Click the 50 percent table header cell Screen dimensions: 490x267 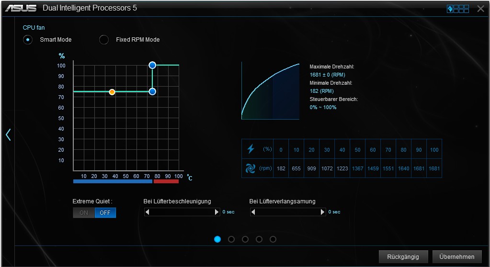pos(357,150)
